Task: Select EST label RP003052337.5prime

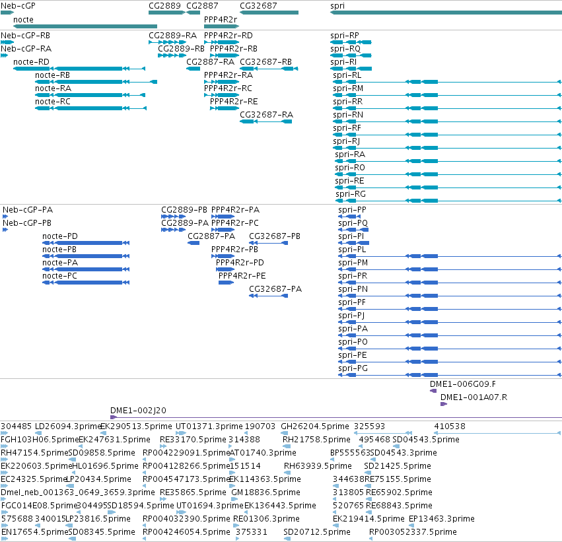Action: coord(413,532)
